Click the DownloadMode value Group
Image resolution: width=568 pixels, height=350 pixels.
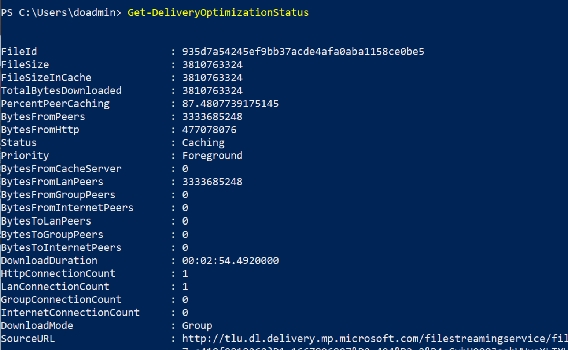coord(197,325)
